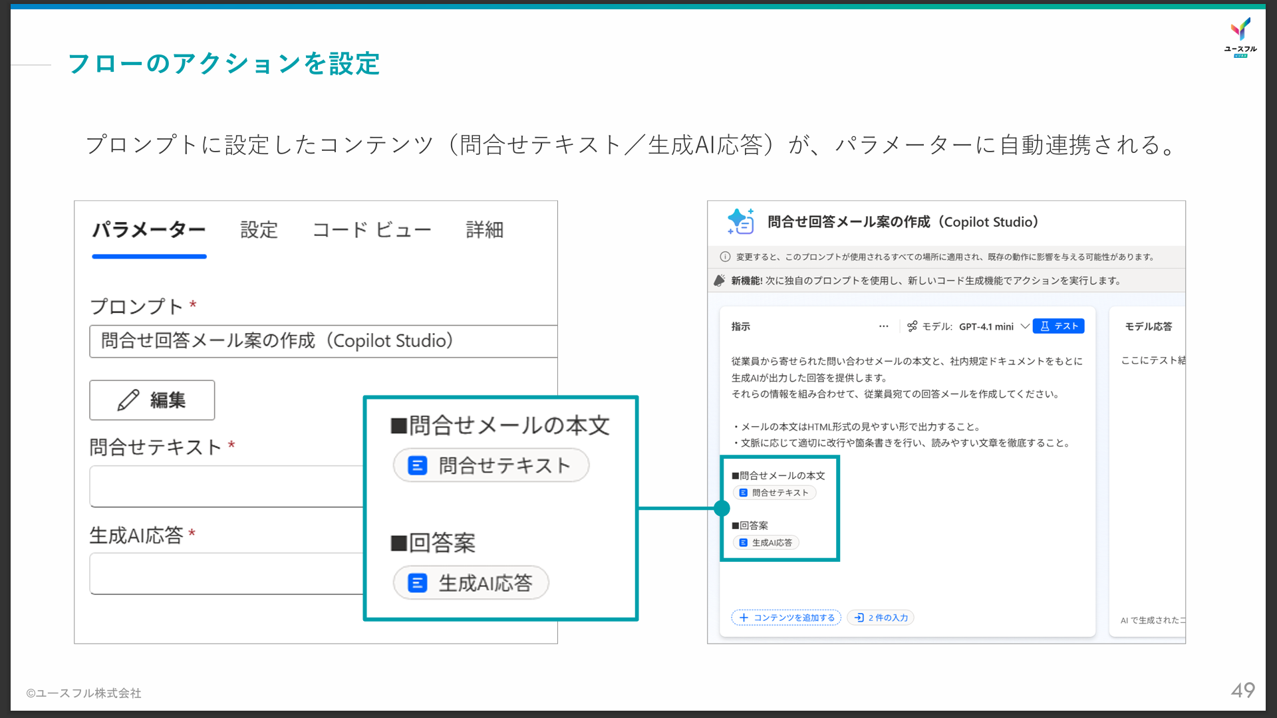Open the three-dot menu beside 指示
Viewport: 1277px width, 718px height.
pos(883,326)
